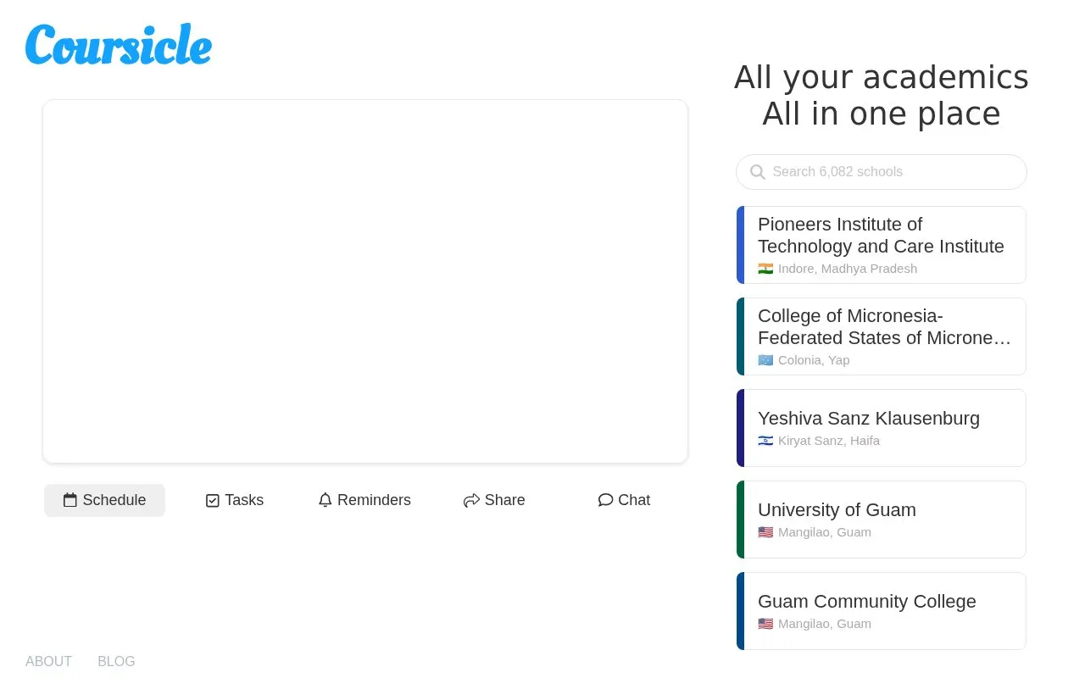Click the Israel flag next to Kiryat Sanz
The width and height of the screenshot is (1085, 678).
(765, 441)
